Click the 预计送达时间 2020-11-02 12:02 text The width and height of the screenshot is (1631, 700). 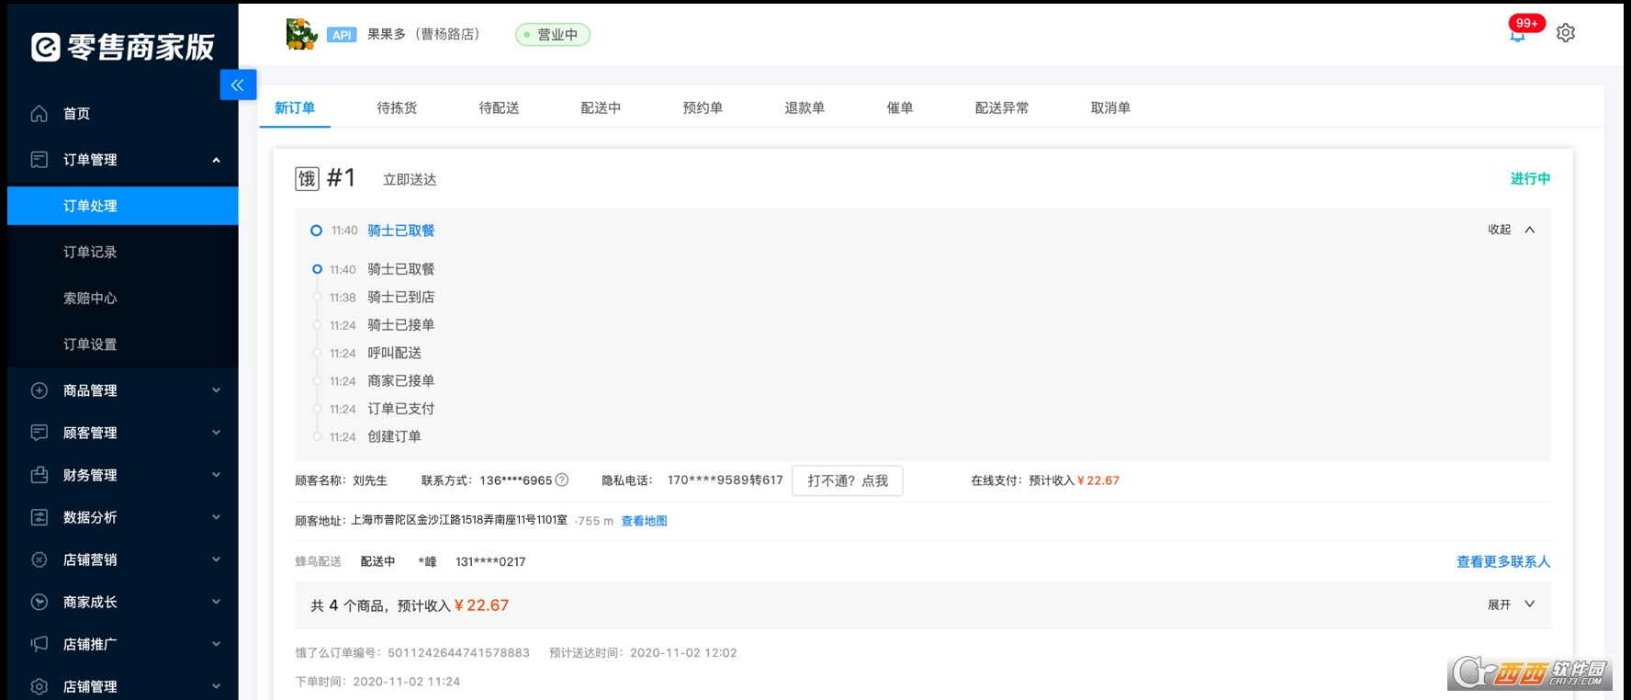coord(643,653)
